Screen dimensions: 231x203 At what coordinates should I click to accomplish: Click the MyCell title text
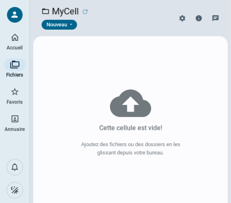(x=65, y=12)
